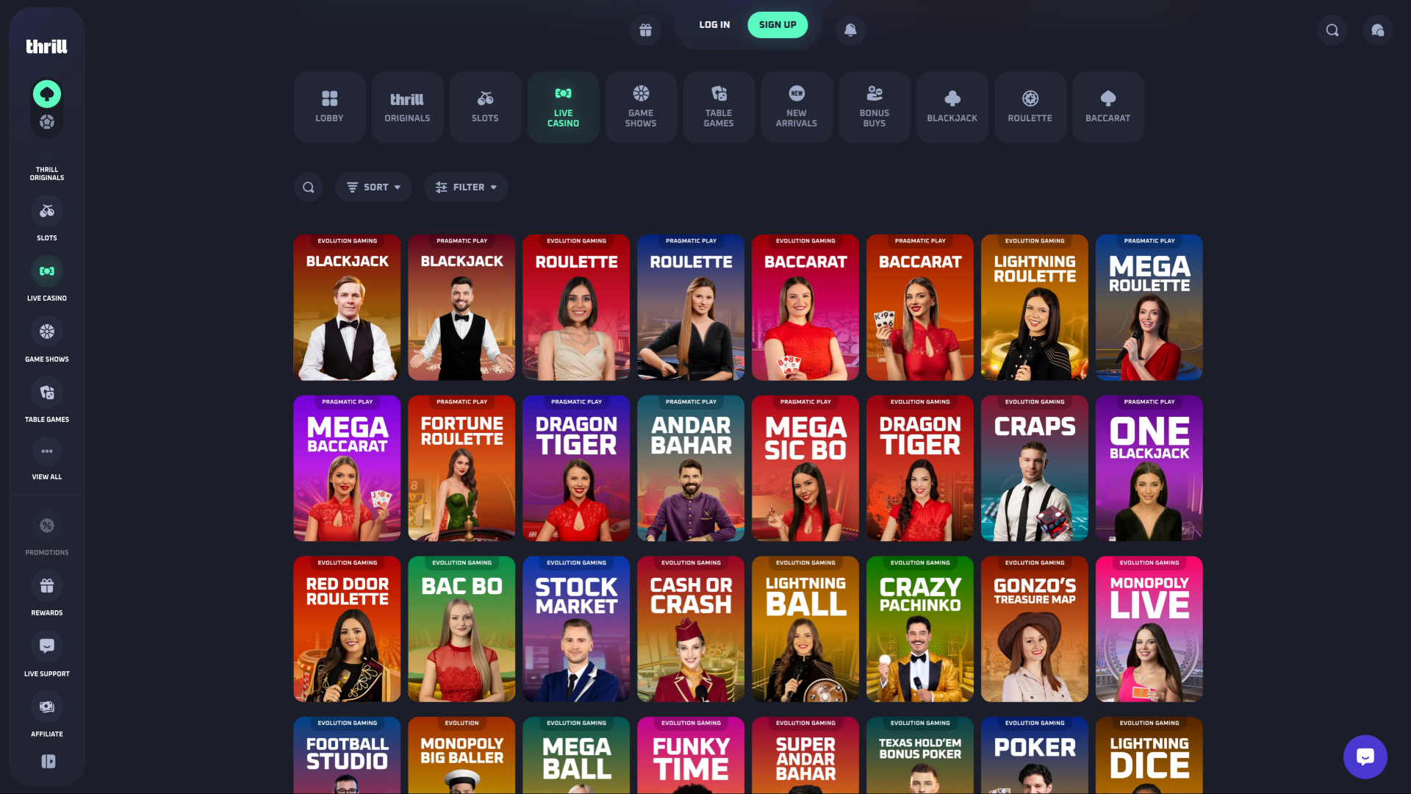The height and width of the screenshot is (794, 1411).
Task: Switch to the Blackjack category tab
Action: (x=952, y=107)
